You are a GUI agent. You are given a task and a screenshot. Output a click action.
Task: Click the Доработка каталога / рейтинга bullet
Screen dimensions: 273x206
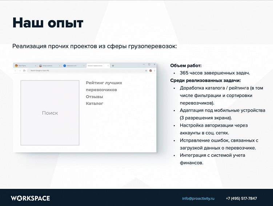pyautogui.click(x=221, y=96)
